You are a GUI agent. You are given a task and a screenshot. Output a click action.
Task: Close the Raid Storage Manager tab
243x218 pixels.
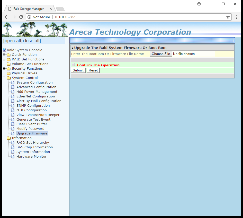(x=50, y=9)
